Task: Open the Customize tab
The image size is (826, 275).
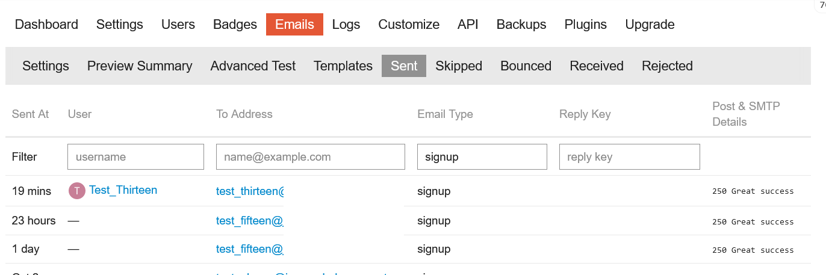Action: point(409,25)
